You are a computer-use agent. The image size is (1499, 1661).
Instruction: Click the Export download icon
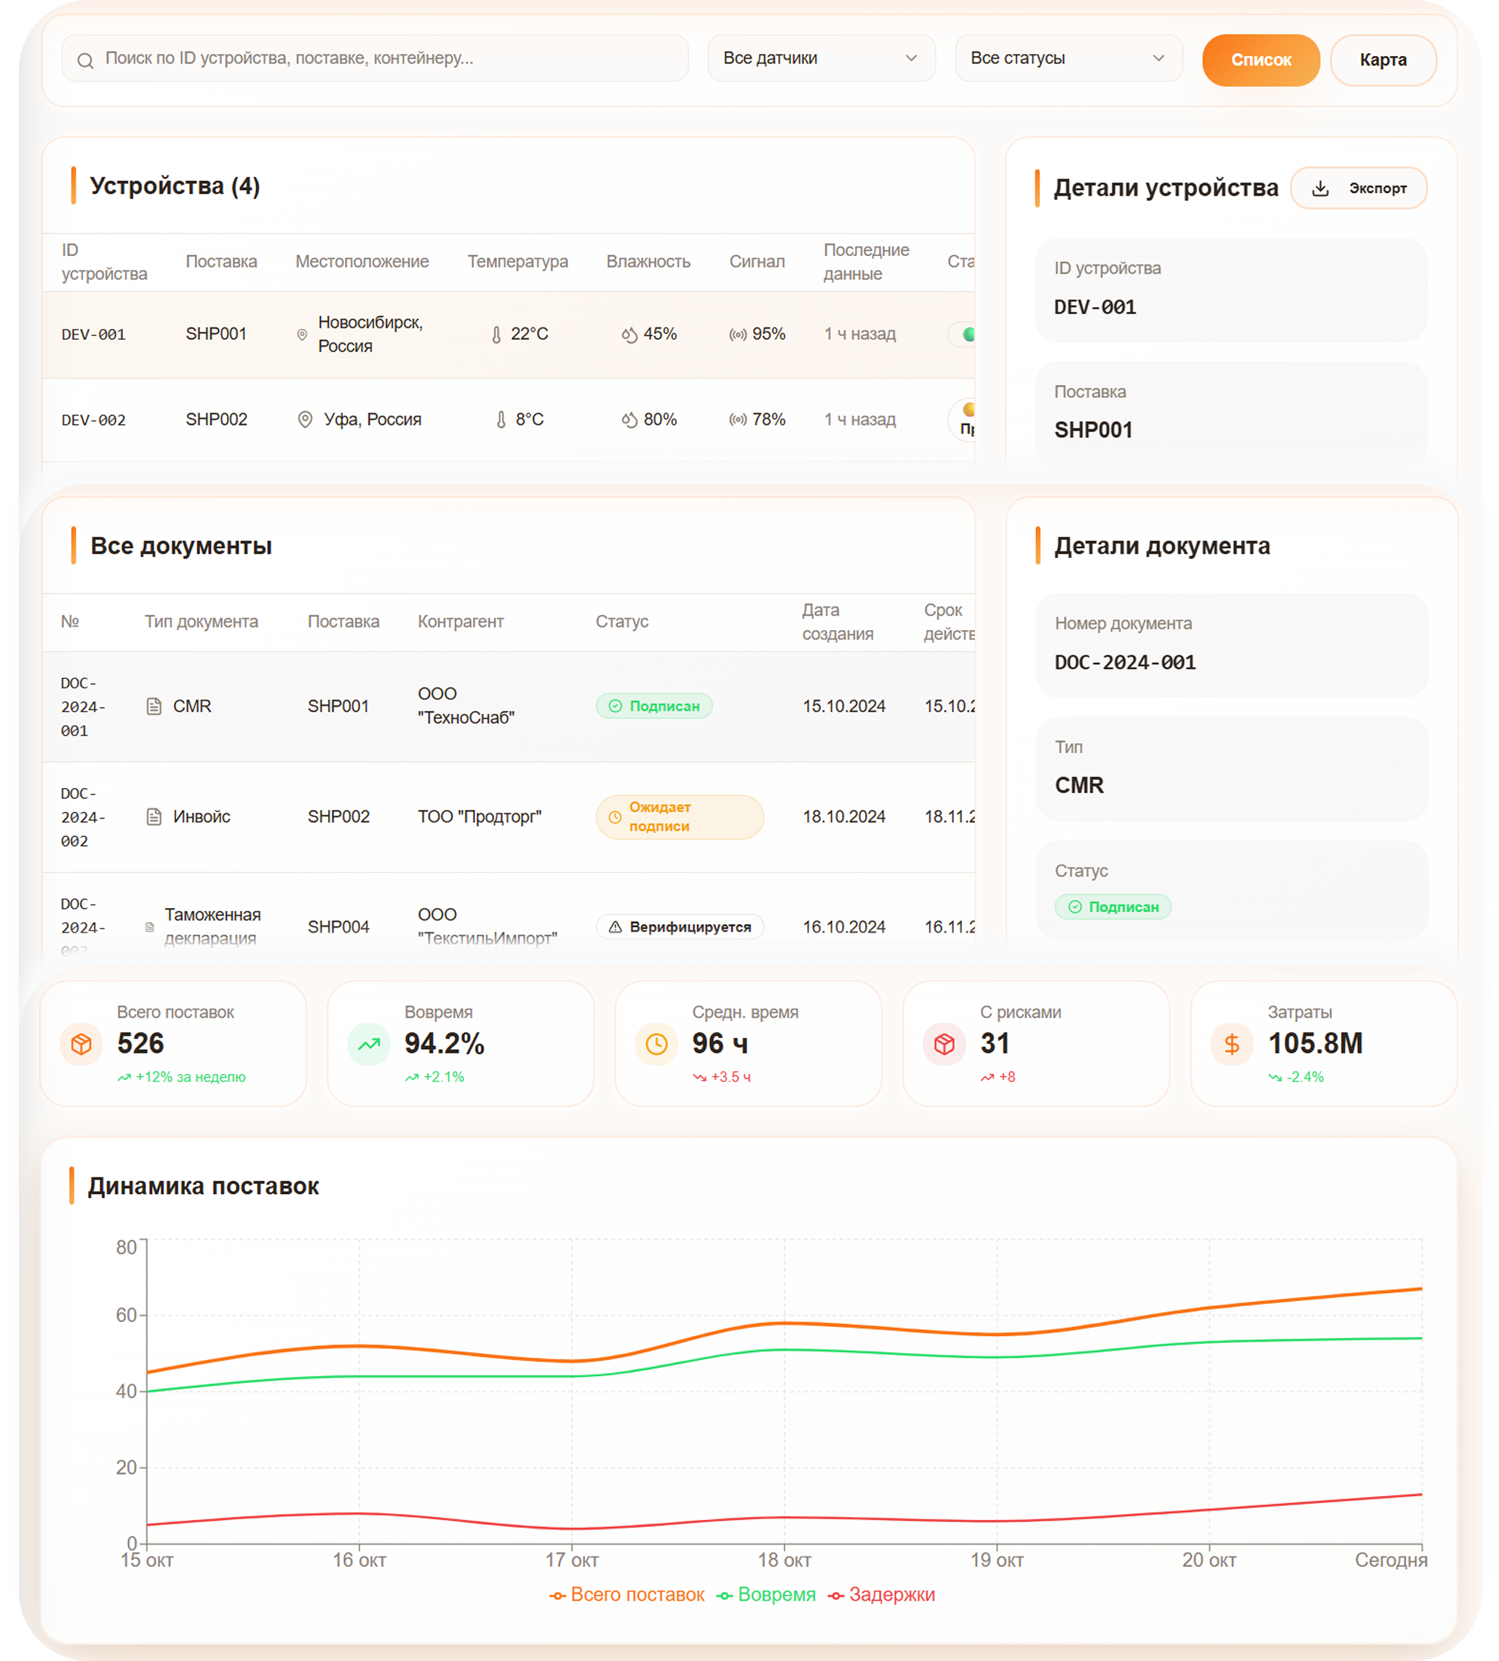1320,188
